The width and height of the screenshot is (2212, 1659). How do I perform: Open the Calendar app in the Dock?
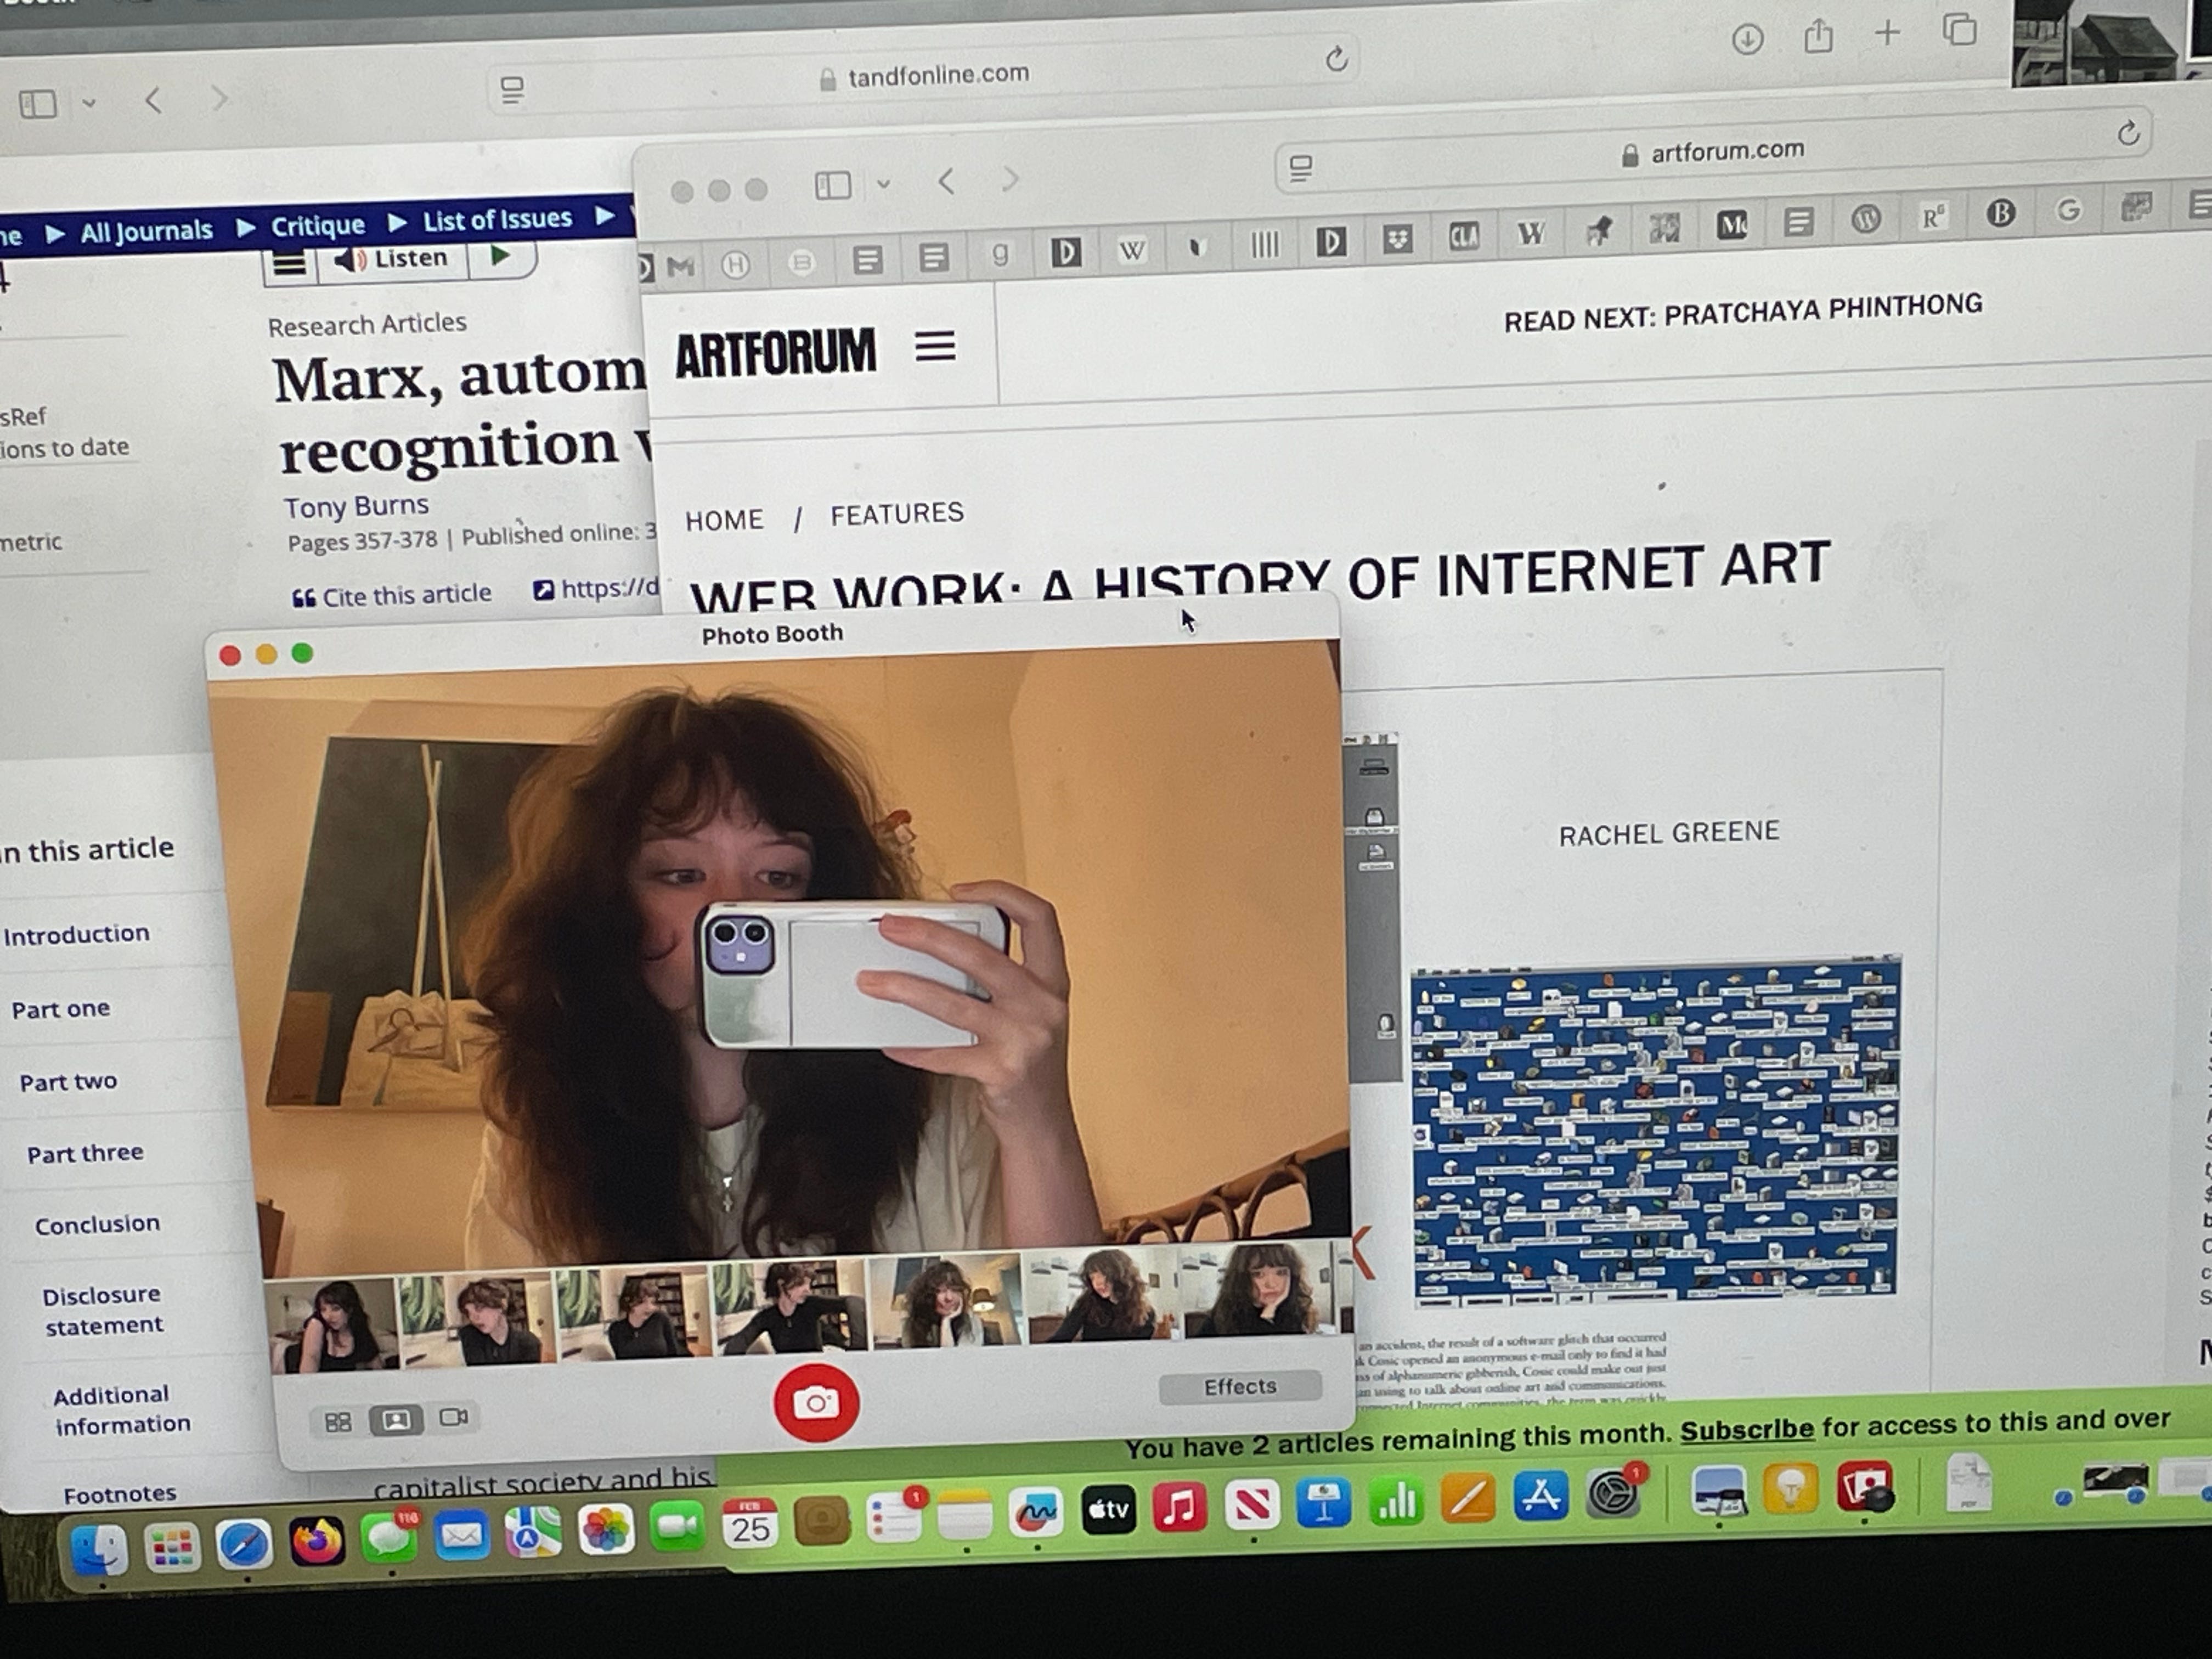750,1524
